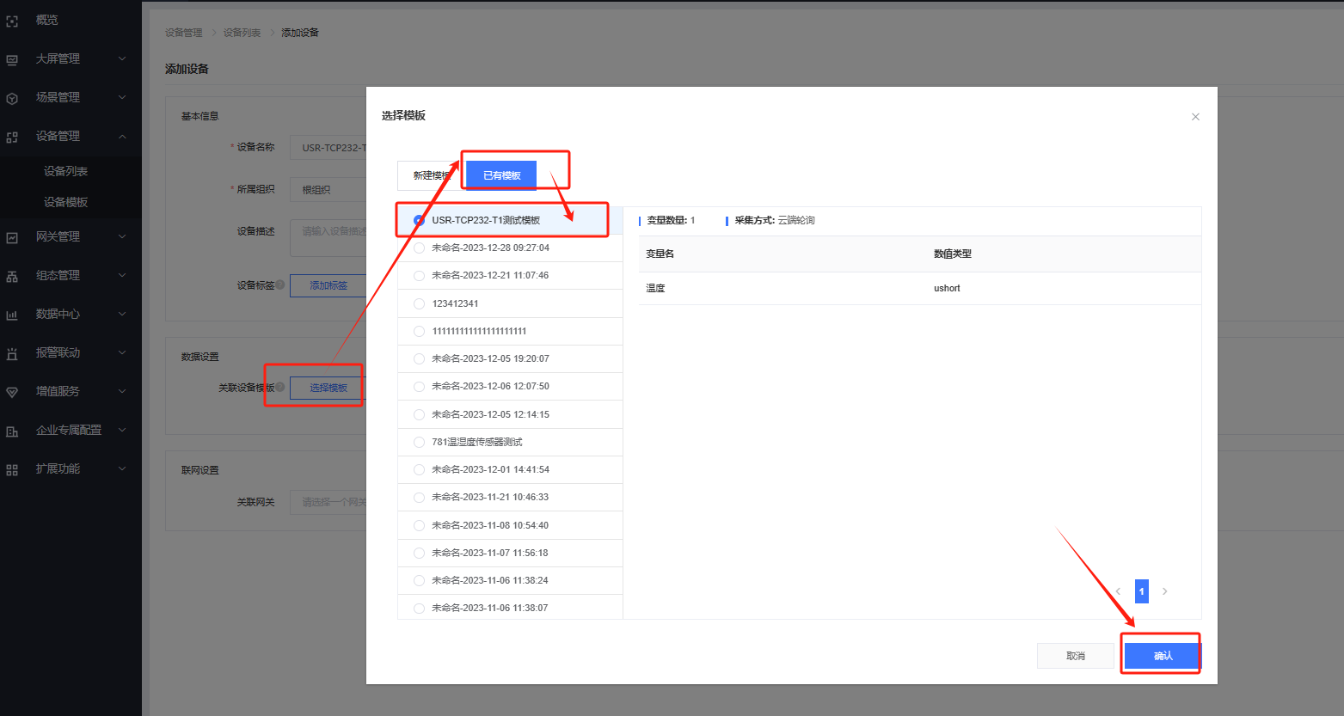Click the Overview icon in sidebar
The height and width of the screenshot is (716, 1344).
[12, 21]
